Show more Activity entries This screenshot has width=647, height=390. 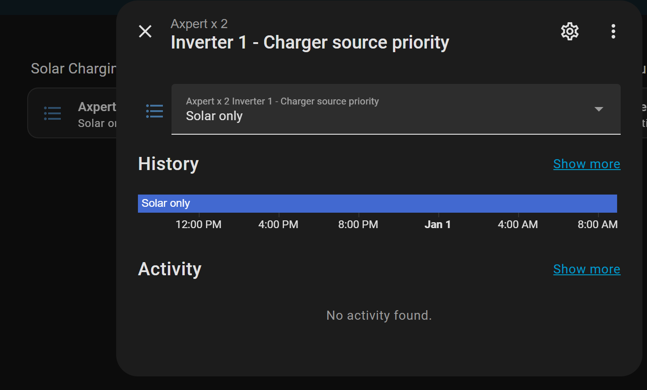point(586,269)
